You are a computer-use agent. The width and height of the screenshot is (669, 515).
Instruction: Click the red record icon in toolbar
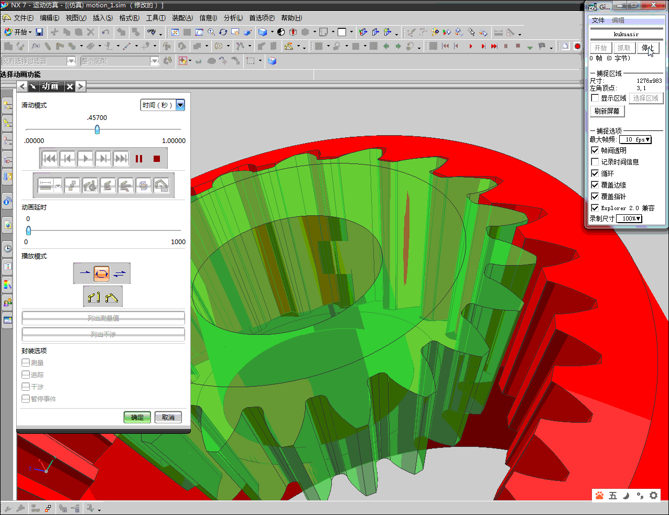click(577, 46)
